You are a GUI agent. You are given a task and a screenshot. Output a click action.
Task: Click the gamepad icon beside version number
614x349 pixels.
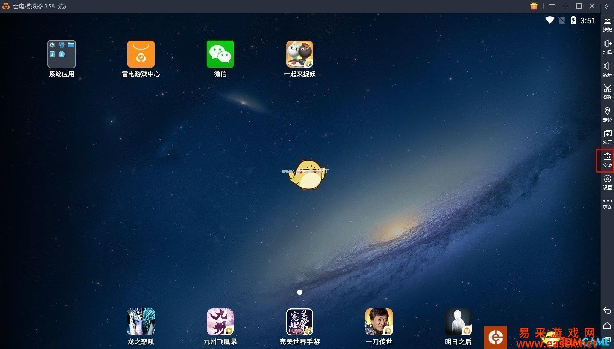(x=62, y=6)
